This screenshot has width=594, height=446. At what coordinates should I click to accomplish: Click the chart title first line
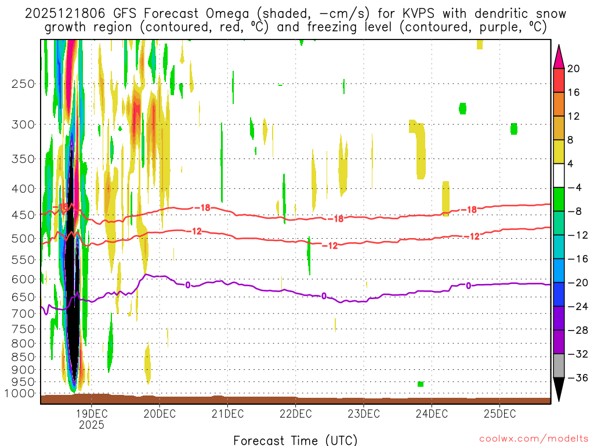[295, 14]
